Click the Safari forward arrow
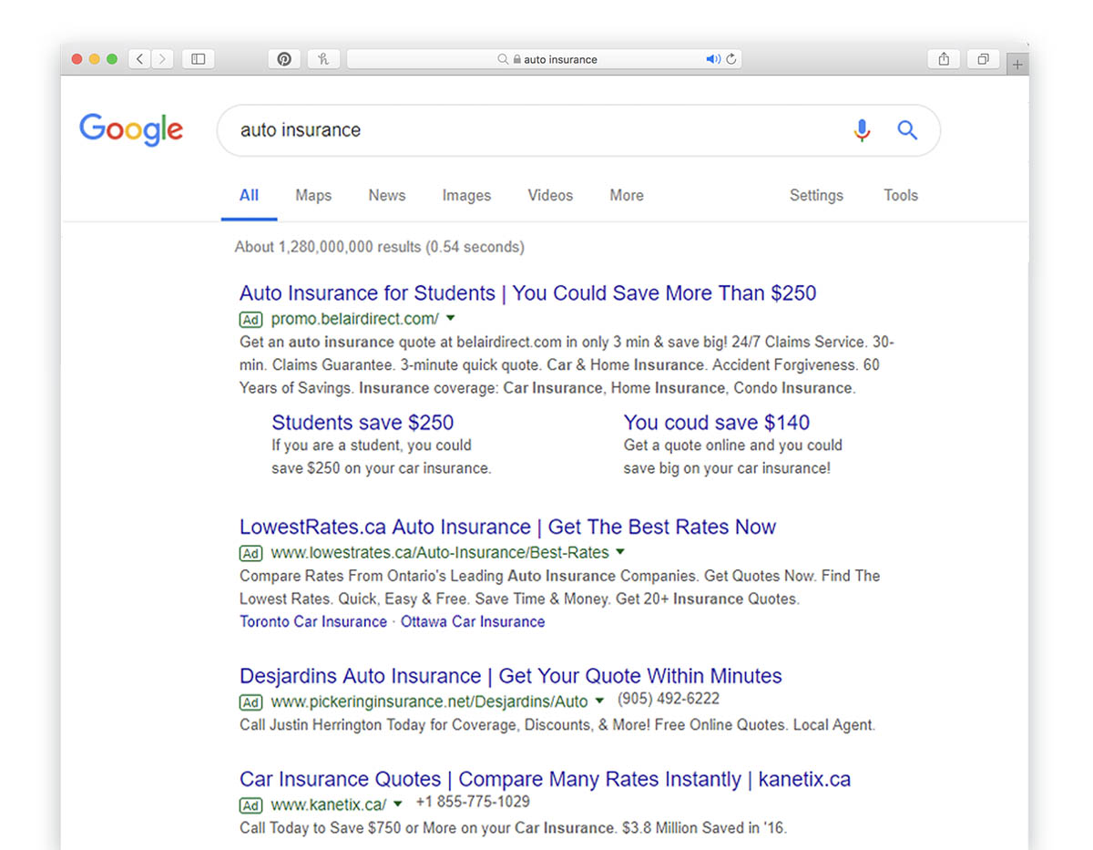The image size is (1093, 850). point(163,59)
